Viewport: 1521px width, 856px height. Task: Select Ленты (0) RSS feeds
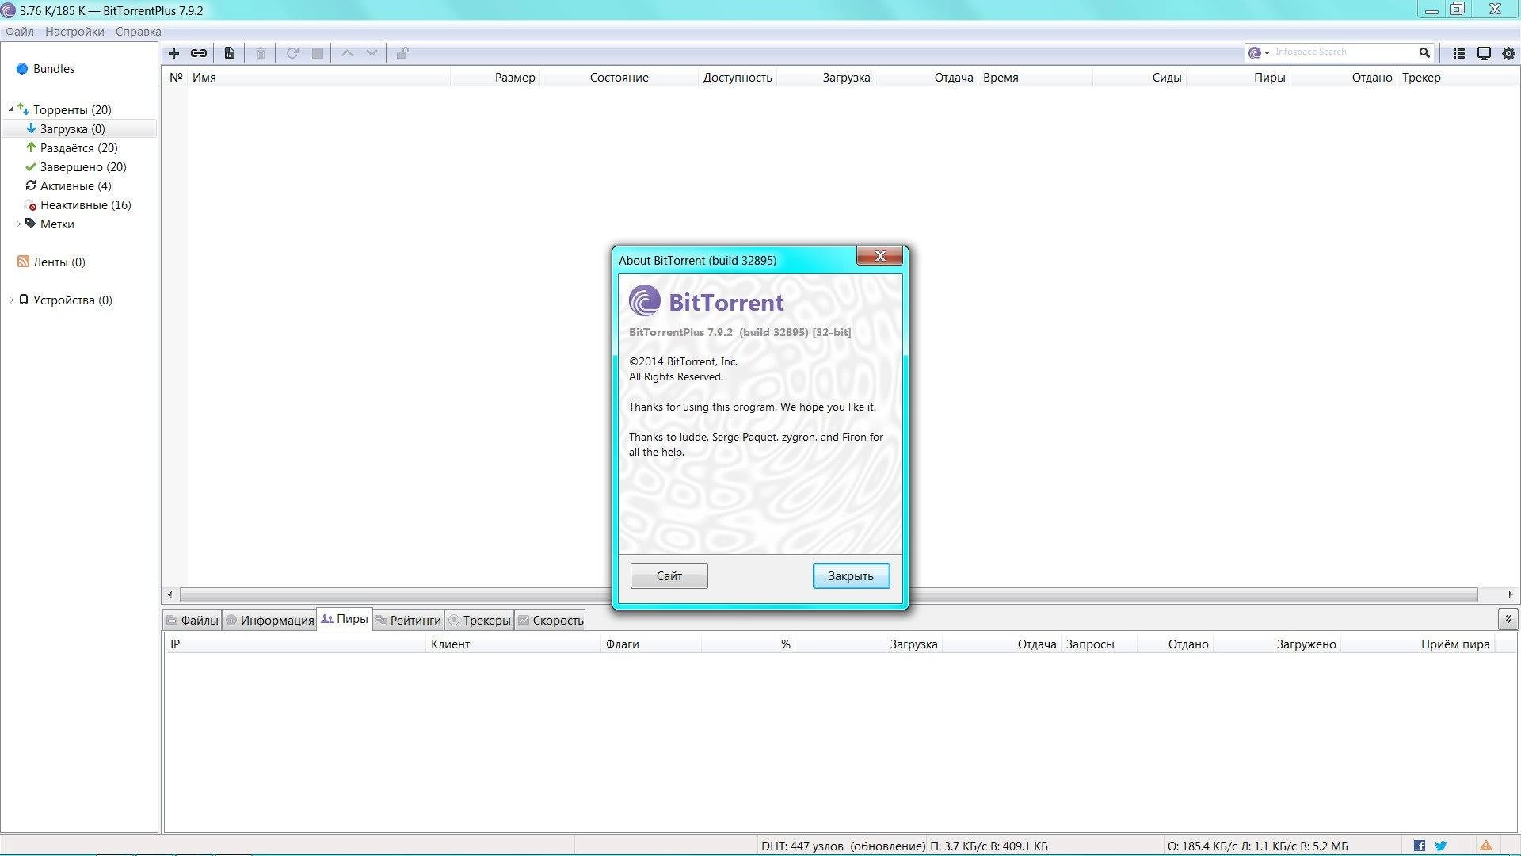(x=59, y=262)
